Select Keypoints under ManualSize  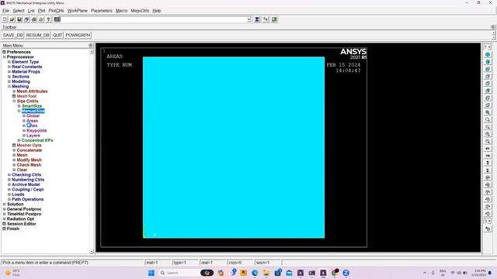pos(36,131)
